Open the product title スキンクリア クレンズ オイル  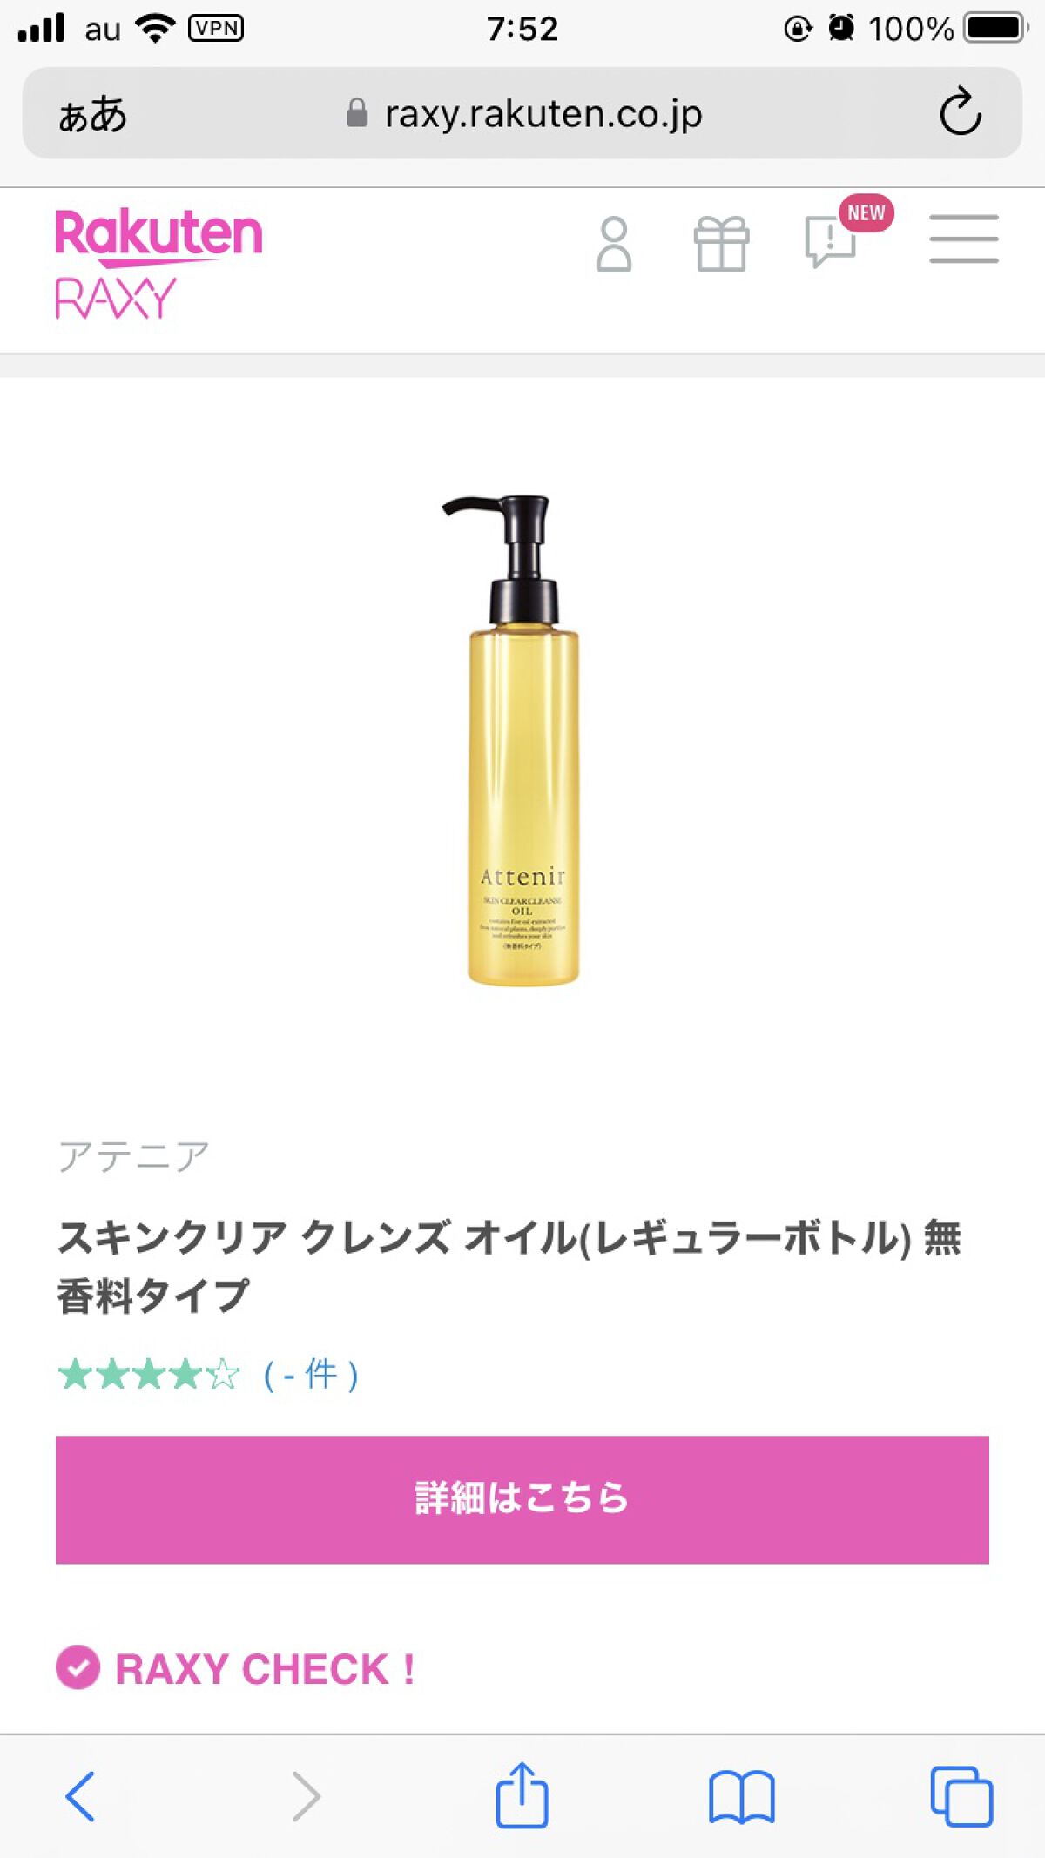pyautogui.click(x=509, y=1266)
